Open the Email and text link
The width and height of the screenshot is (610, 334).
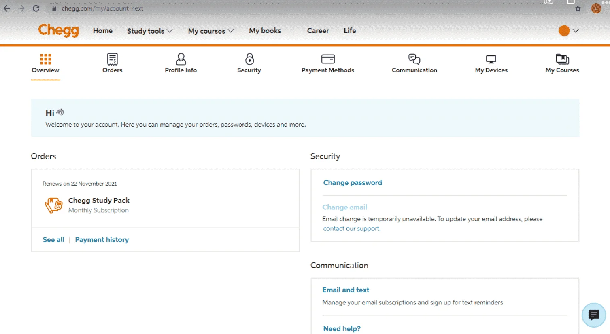(346, 290)
